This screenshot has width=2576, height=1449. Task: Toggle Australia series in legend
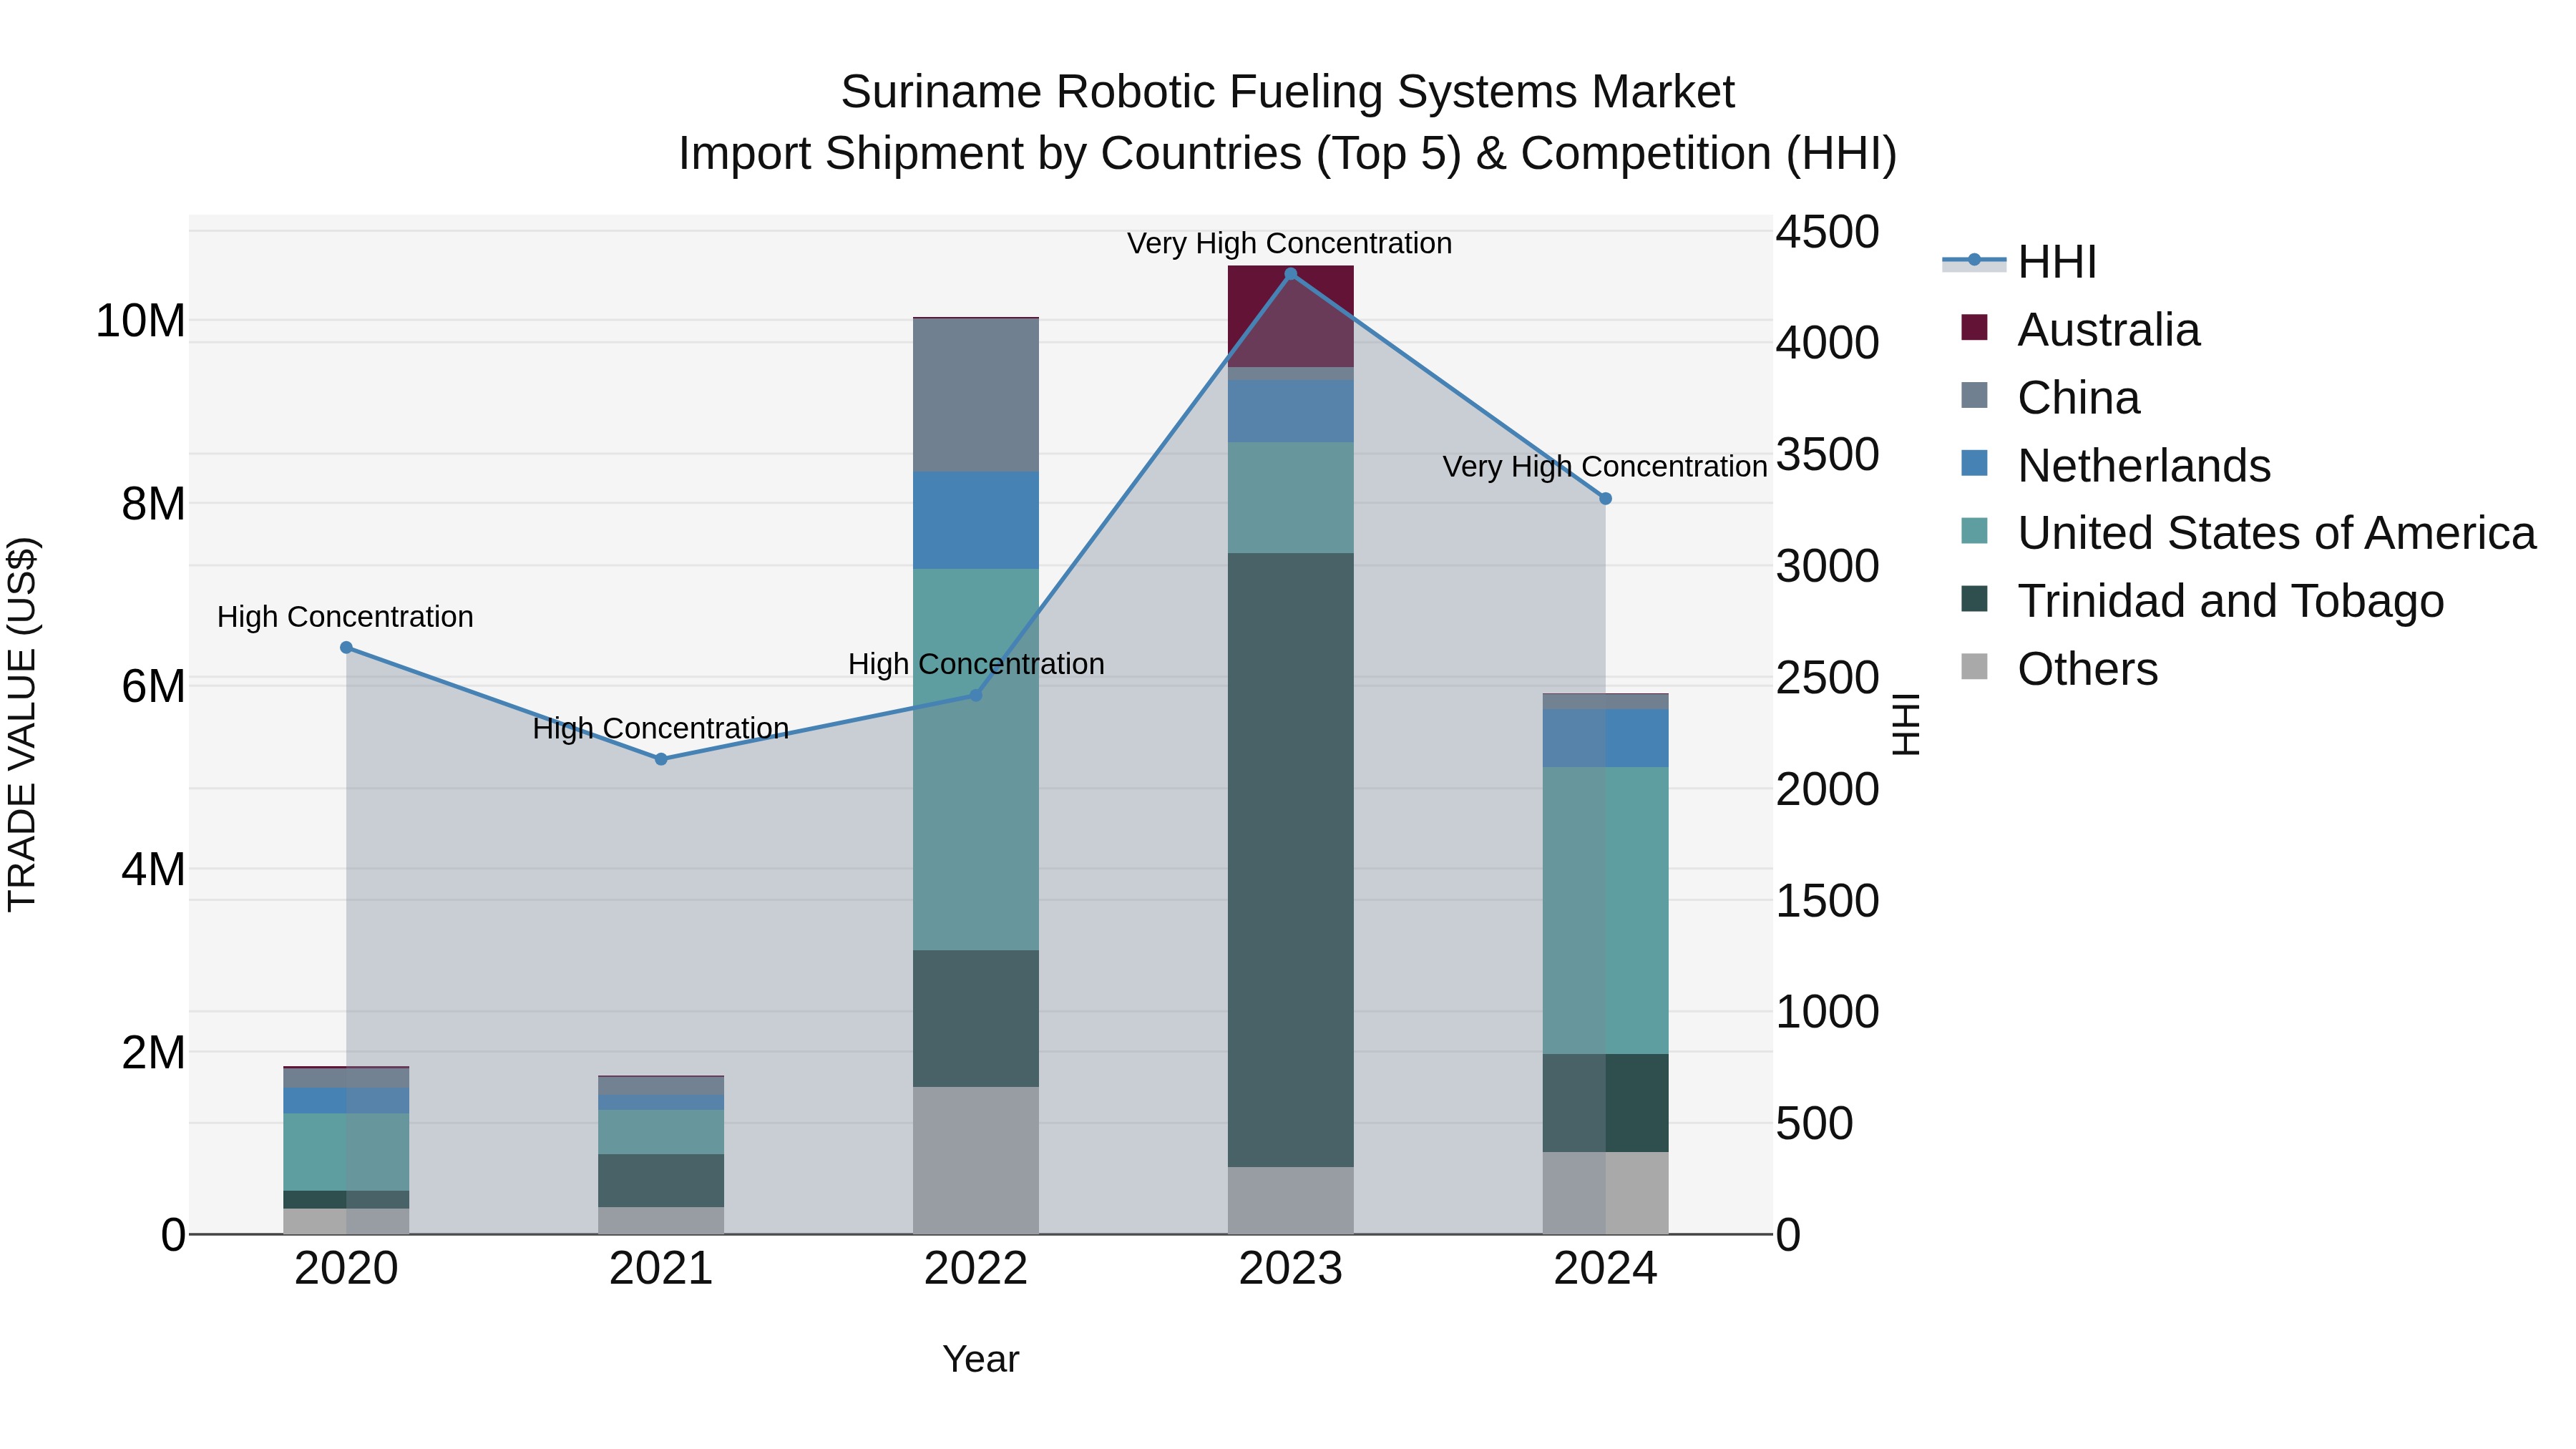tap(2080, 330)
